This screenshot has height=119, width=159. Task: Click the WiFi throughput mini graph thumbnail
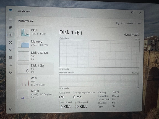[23, 81]
